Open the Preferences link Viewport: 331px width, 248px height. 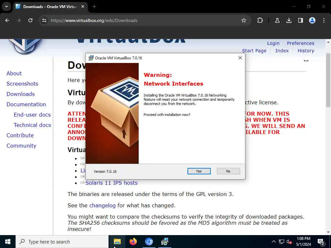[300, 43]
